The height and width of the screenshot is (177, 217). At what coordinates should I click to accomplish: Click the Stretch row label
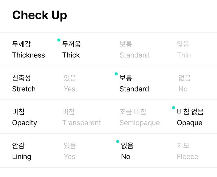point(24,84)
